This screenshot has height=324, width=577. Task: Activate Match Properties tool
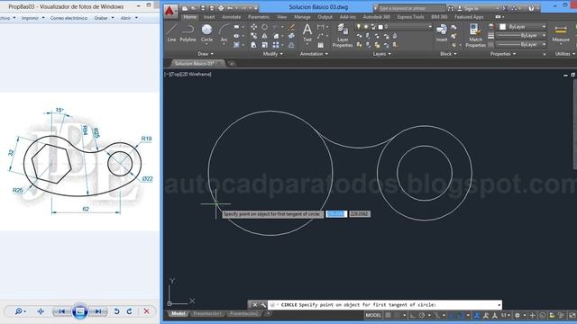tap(475, 36)
